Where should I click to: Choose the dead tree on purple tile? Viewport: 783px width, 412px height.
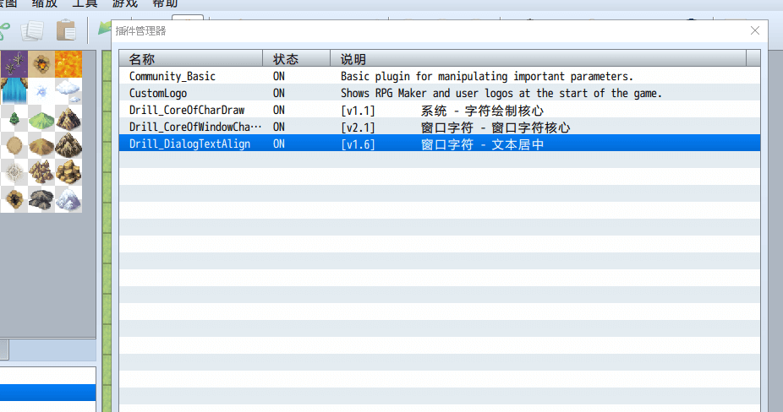(x=14, y=63)
